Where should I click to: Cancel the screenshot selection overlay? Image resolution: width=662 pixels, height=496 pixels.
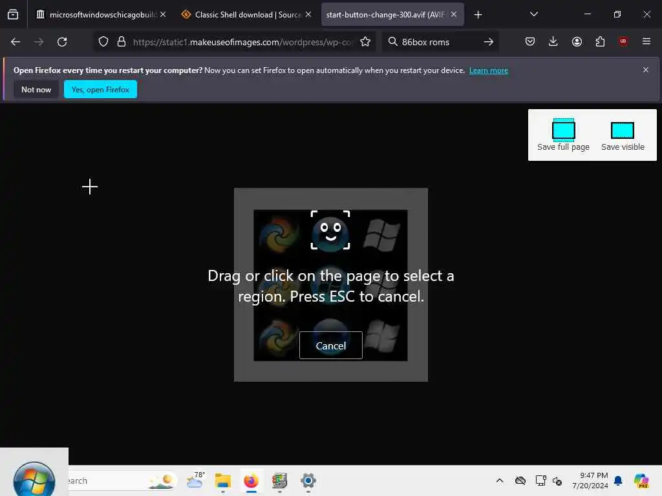click(x=330, y=346)
